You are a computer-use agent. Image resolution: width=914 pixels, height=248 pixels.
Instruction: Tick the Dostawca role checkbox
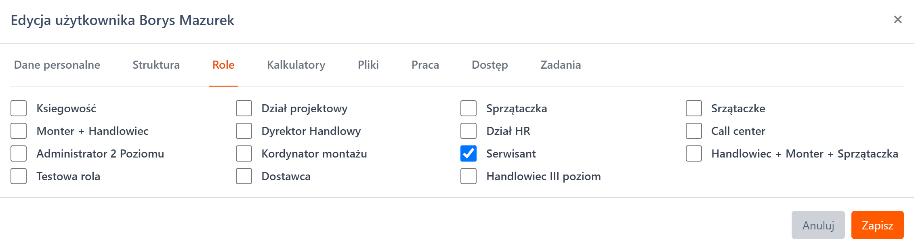244,176
